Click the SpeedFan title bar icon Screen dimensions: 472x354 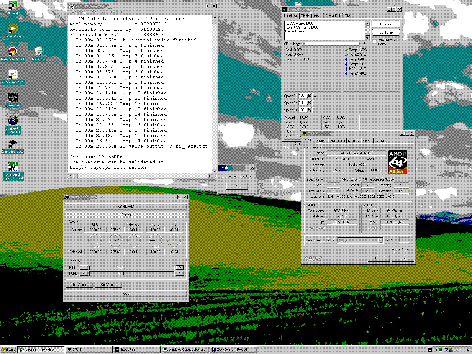[285, 9]
